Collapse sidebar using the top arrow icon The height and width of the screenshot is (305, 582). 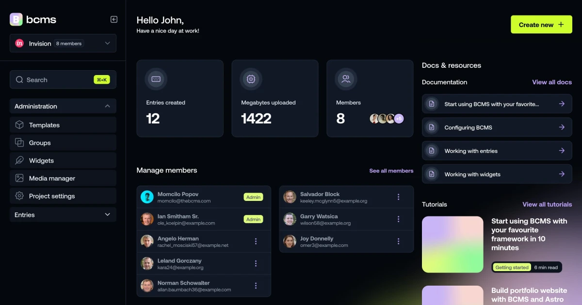click(114, 19)
